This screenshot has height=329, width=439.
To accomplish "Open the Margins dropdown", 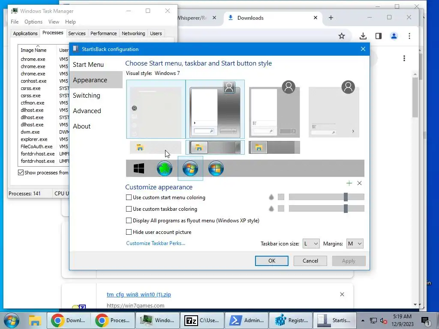I will [355, 244].
